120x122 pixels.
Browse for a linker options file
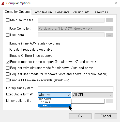(x=110, y=101)
